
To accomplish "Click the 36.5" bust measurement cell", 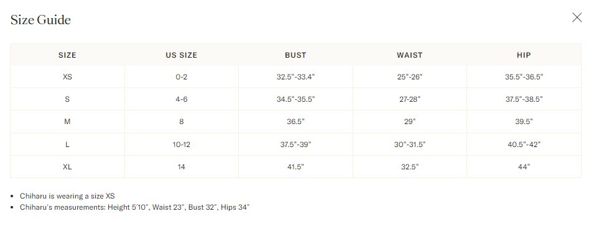I will click(x=295, y=122).
